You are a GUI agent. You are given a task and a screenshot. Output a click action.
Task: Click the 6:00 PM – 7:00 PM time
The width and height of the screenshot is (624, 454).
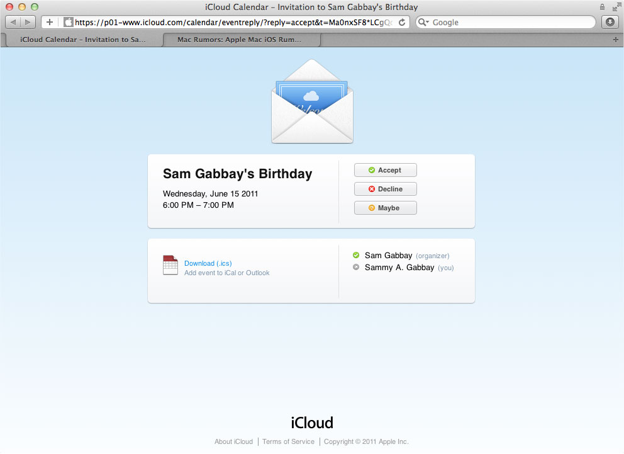point(198,205)
